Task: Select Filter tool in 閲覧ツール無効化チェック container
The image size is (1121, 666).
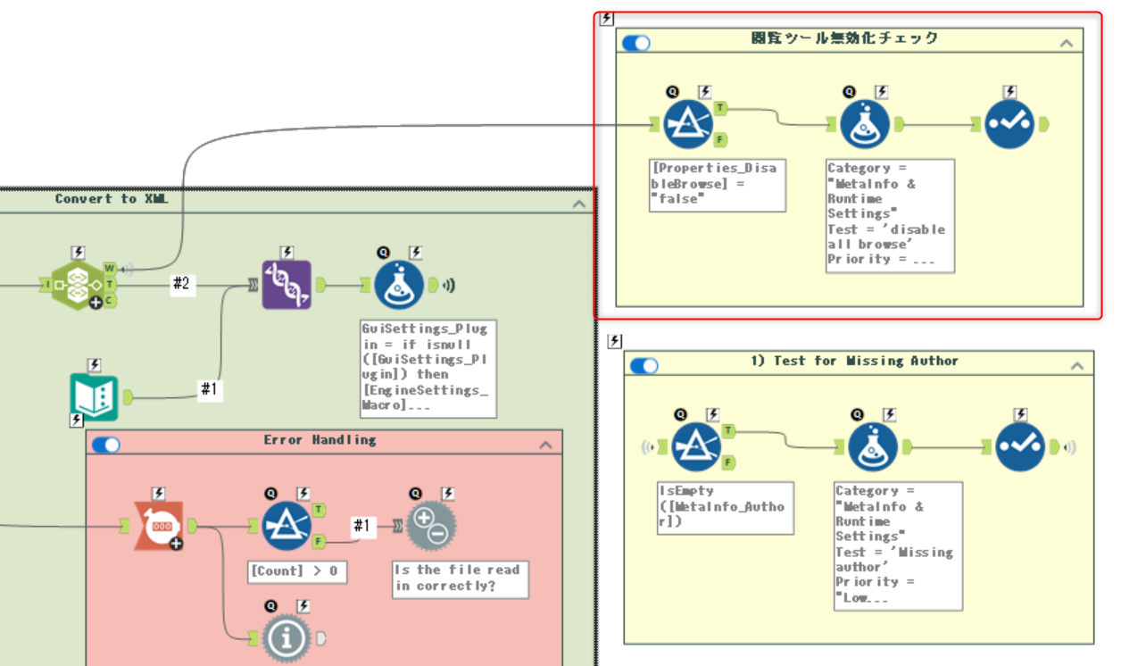Action: click(x=686, y=124)
